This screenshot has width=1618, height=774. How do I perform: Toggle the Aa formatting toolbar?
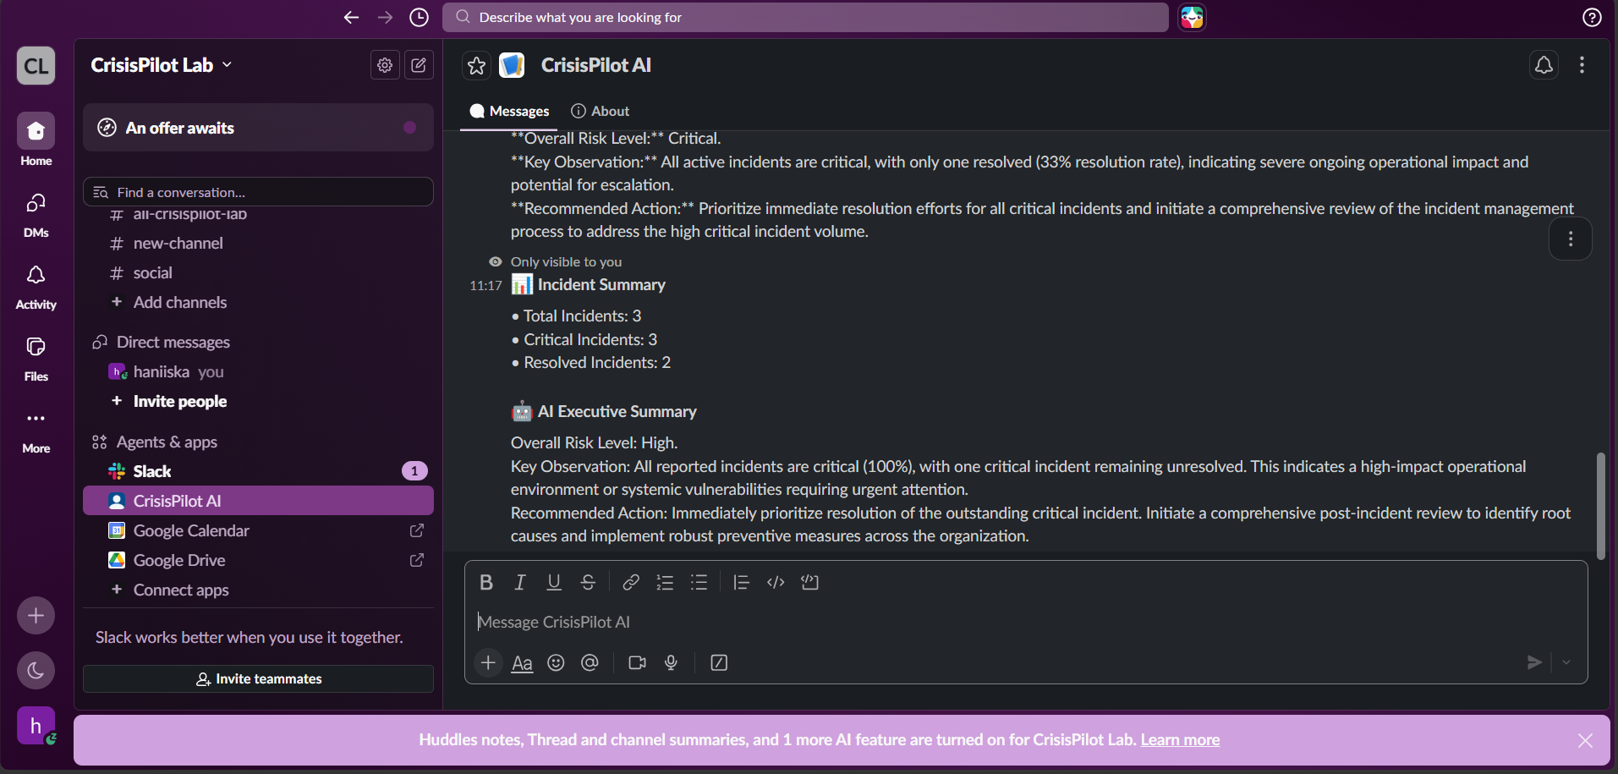click(x=523, y=662)
